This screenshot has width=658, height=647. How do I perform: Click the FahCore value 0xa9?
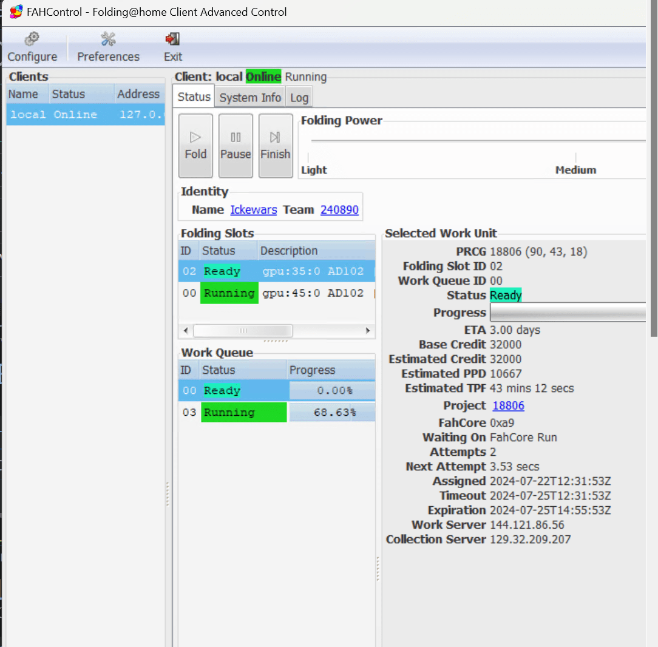click(502, 422)
